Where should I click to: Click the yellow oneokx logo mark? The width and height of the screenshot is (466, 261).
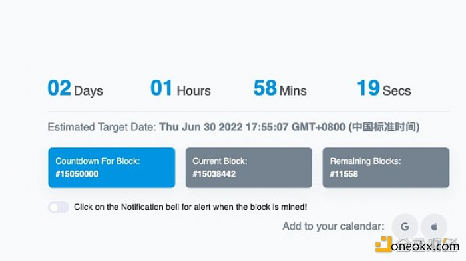point(383,244)
